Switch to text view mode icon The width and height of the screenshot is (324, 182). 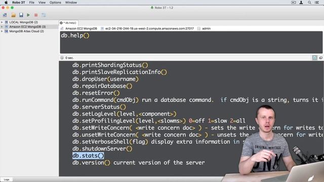tap(314, 58)
